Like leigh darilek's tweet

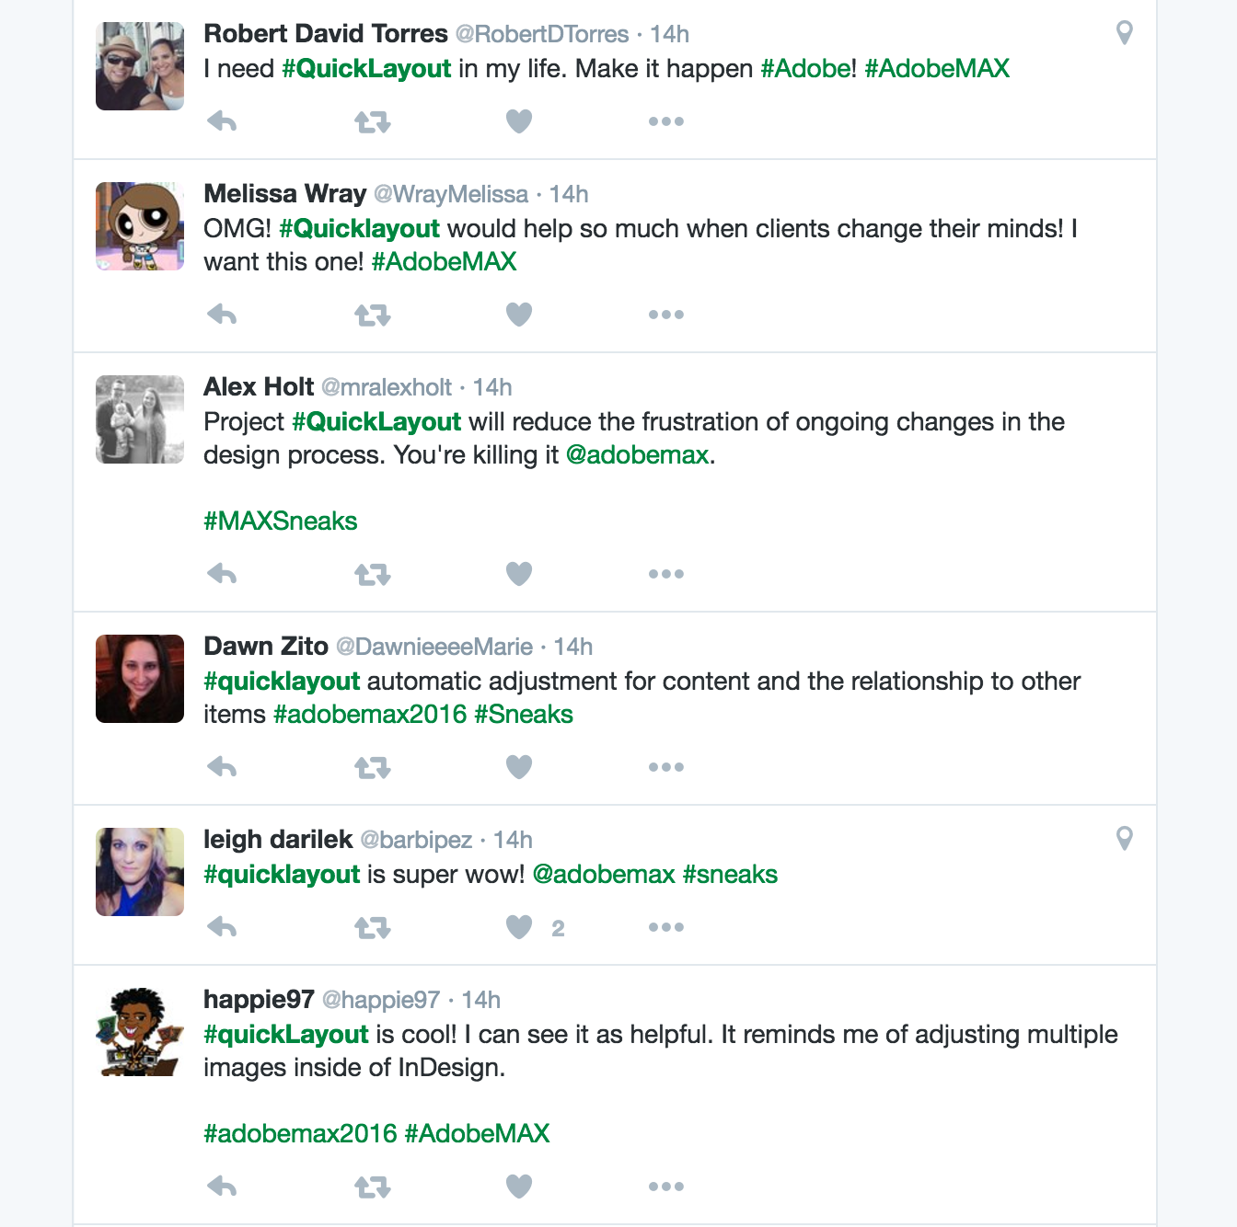519,927
